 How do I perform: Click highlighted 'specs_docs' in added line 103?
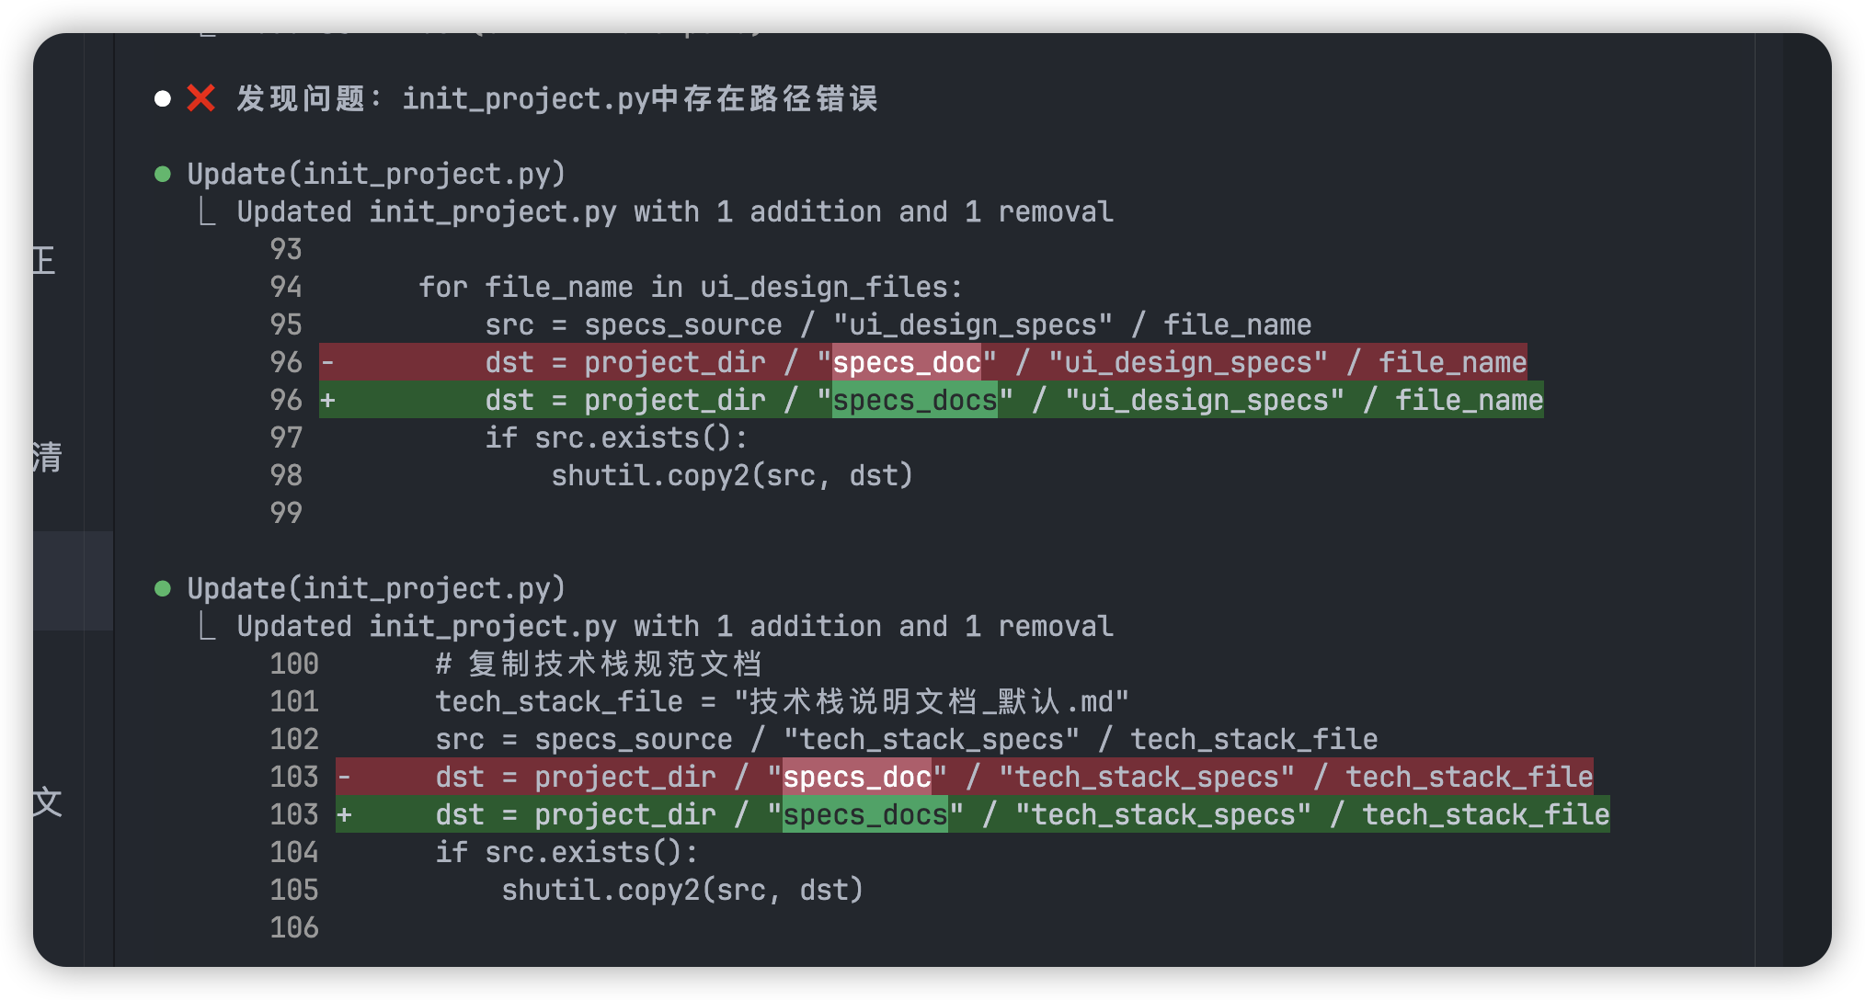pos(864,814)
